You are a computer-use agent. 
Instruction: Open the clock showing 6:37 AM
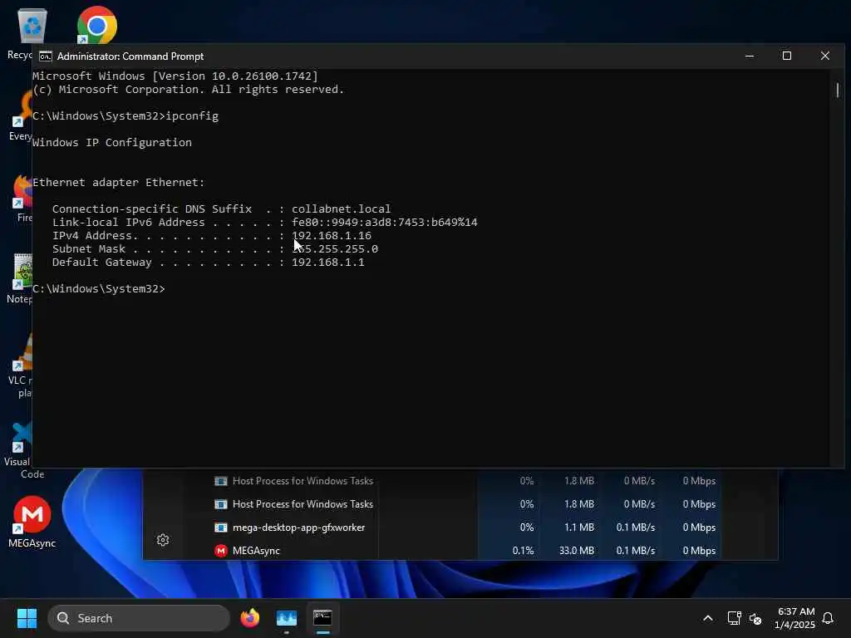[x=794, y=618]
